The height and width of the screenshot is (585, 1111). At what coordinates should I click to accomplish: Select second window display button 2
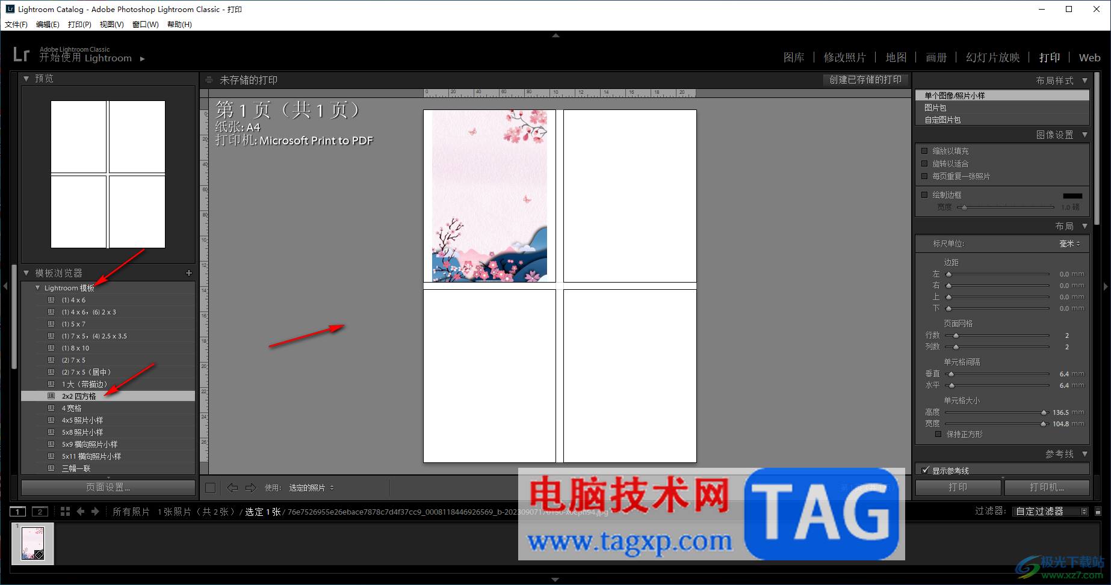tap(40, 512)
